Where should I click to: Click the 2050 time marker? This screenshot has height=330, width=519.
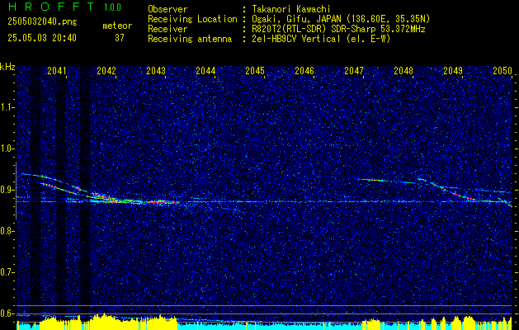coord(502,71)
